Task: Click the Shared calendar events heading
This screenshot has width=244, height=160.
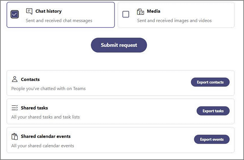Action: pyautogui.click(x=46, y=136)
